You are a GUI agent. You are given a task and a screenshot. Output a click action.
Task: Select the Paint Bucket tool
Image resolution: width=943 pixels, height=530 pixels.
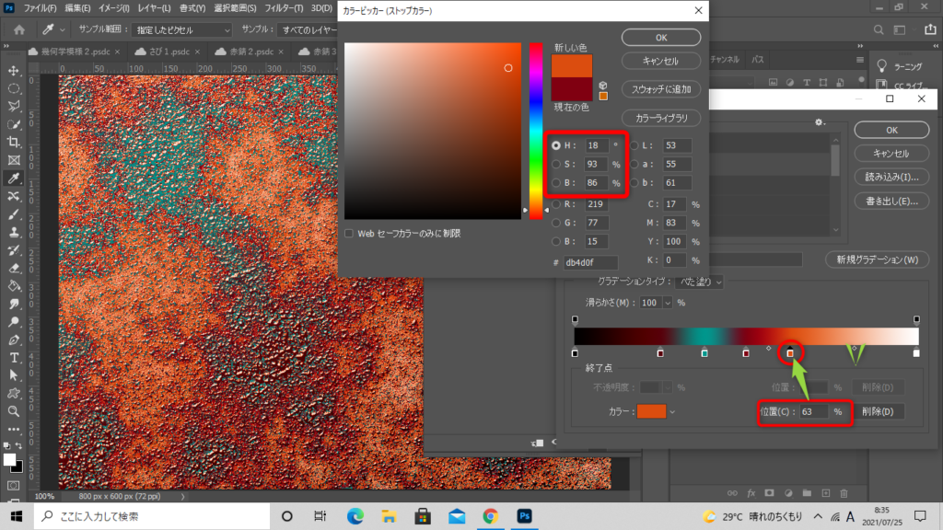13,287
